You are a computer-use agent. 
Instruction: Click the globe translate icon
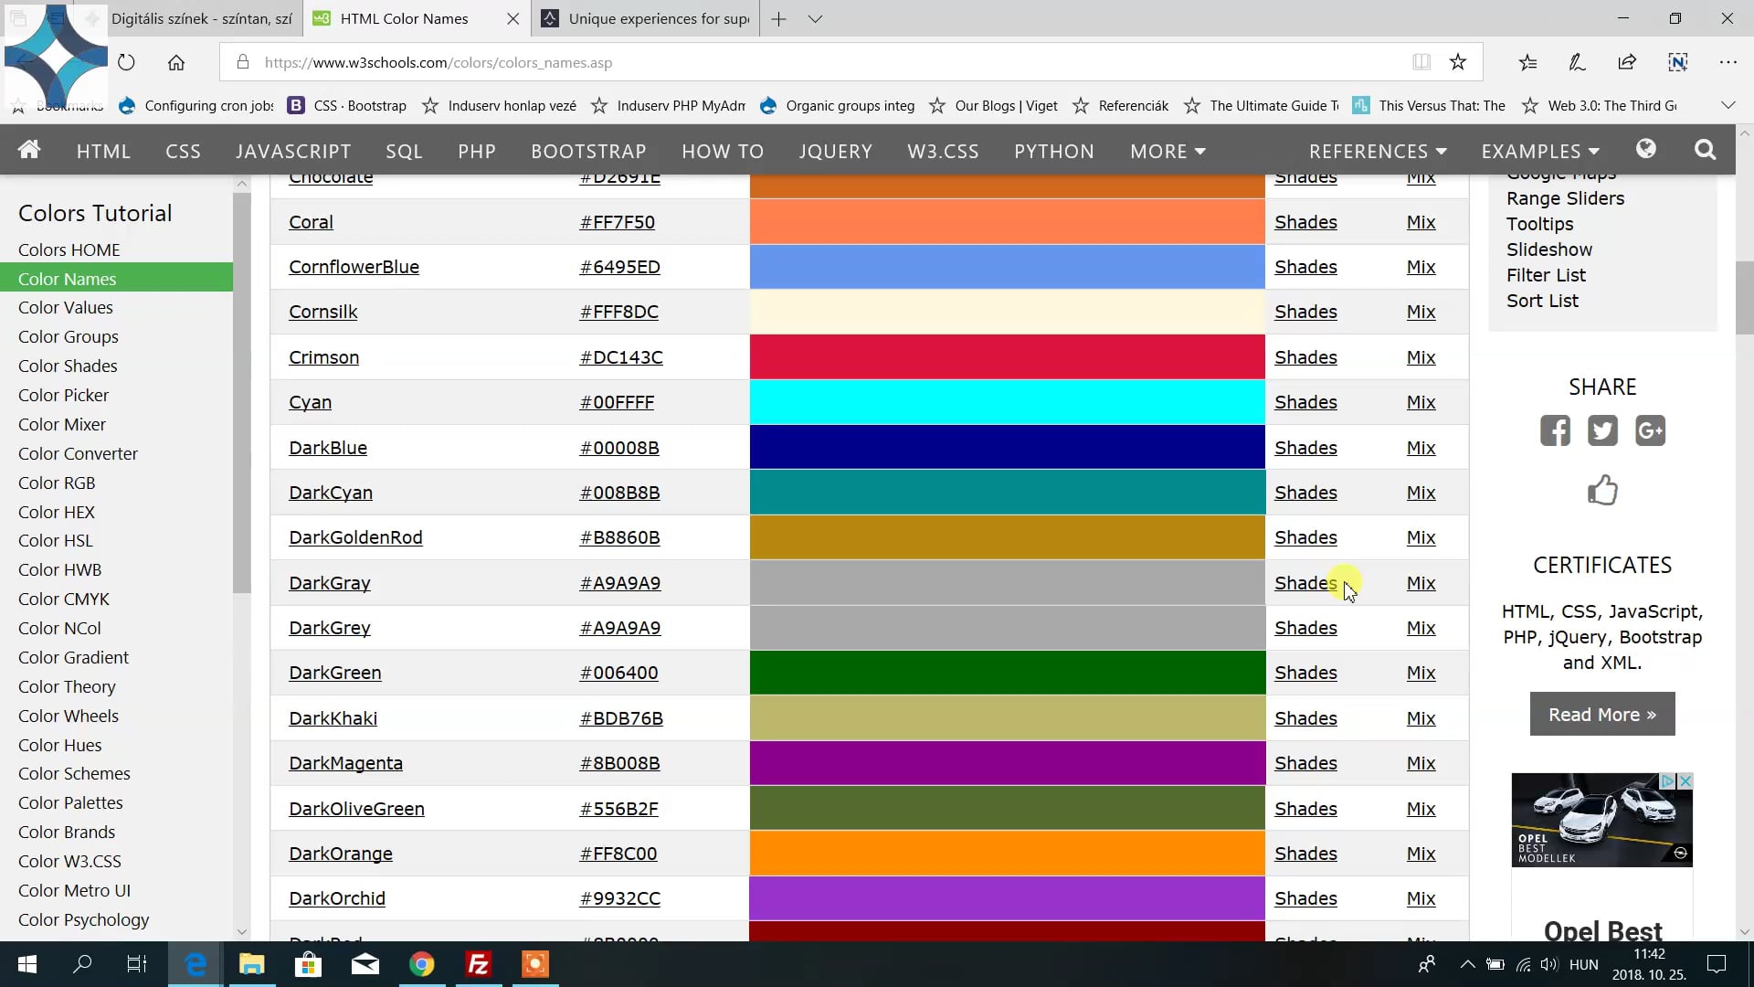coord(1646,149)
